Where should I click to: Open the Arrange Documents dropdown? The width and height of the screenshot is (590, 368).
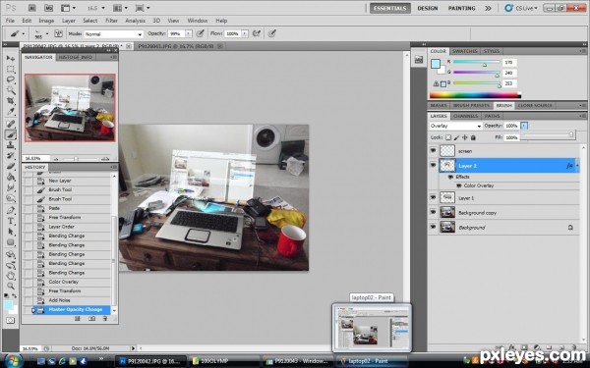click(120, 8)
